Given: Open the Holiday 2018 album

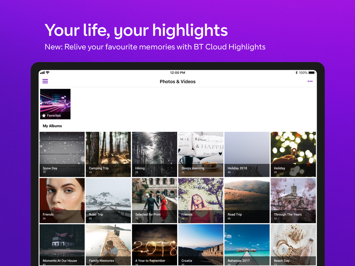Looking at the screenshot, I should click(247, 154).
